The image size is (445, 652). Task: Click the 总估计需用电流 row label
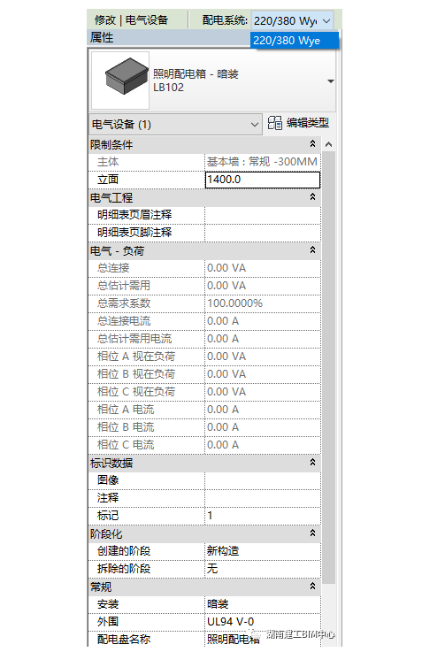coord(134,339)
